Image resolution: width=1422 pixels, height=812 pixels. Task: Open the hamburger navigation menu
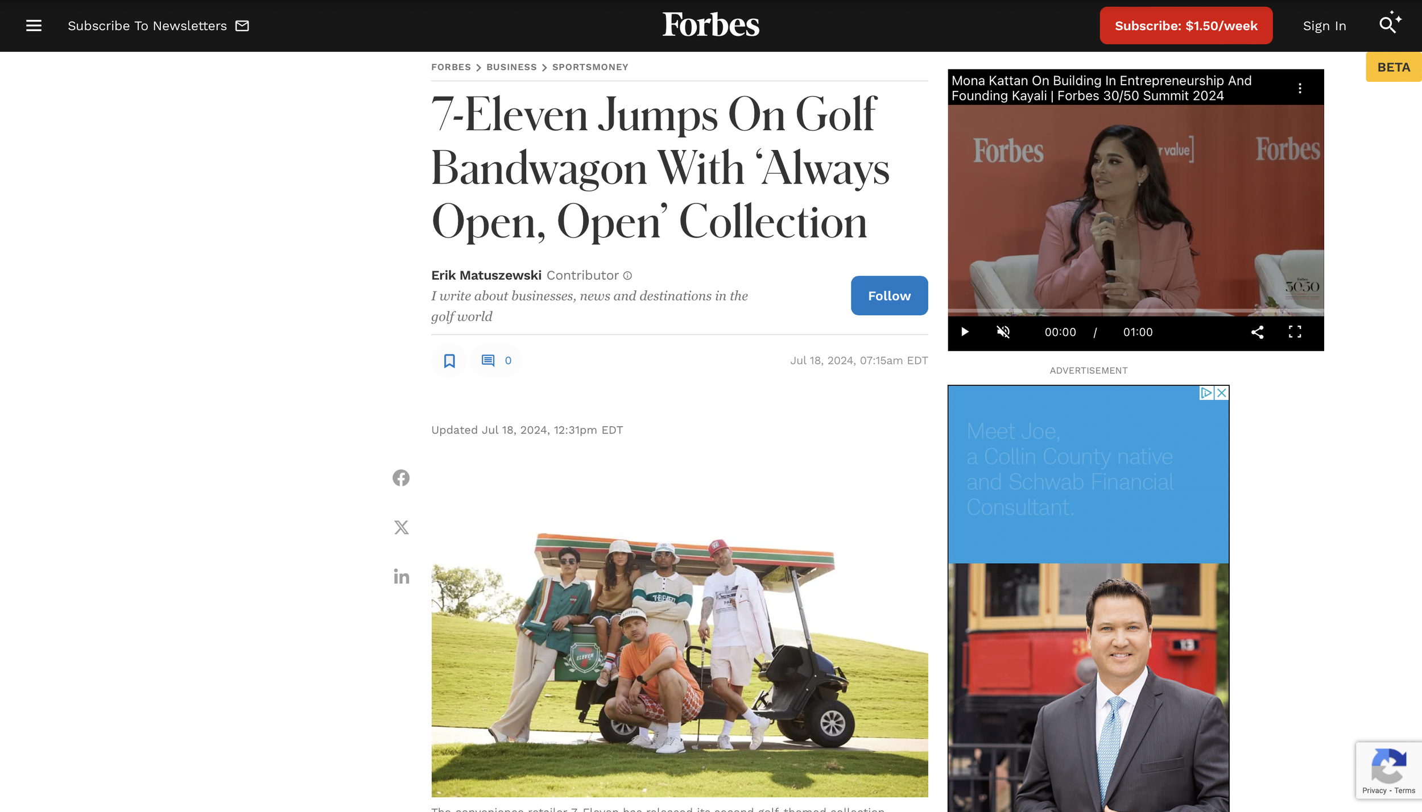[34, 26]
